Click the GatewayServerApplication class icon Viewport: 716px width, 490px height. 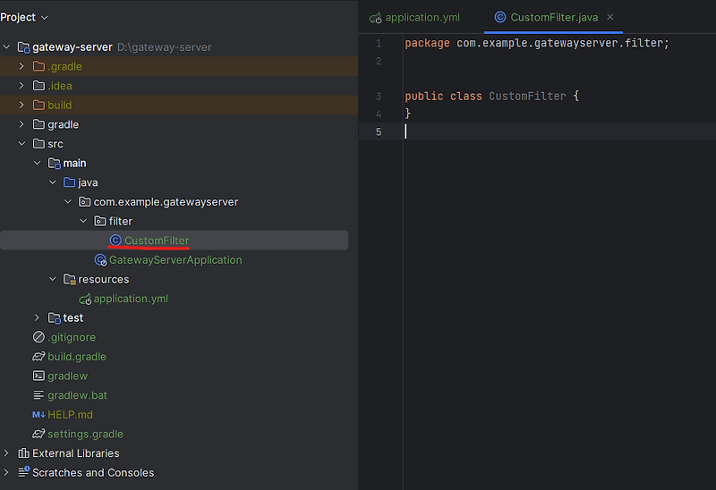tap(100, 260)
